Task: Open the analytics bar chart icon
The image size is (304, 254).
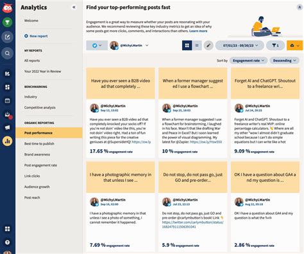Action: click(x=8, y=141)
